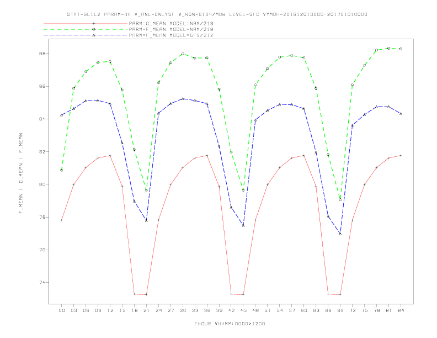The width and height of the screenshot is (437, 338).
Task: Click y-axis tick label 88
Action: [x=42, y=54]
